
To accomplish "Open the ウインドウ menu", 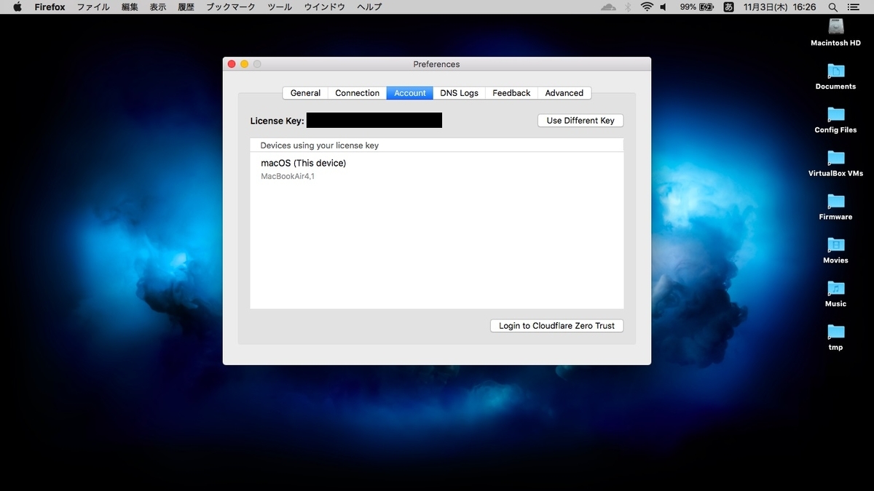I will (325, 7).
